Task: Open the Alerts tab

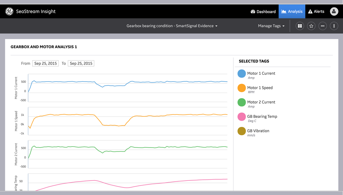Action: 316,11
